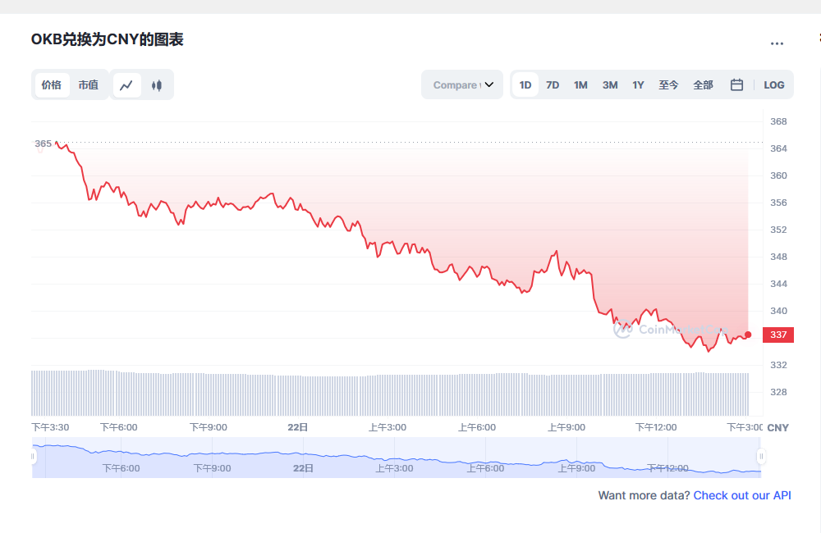Screen dimensions: 821x533
Task: Select the 1Y time range
Action: click(638, 85)
